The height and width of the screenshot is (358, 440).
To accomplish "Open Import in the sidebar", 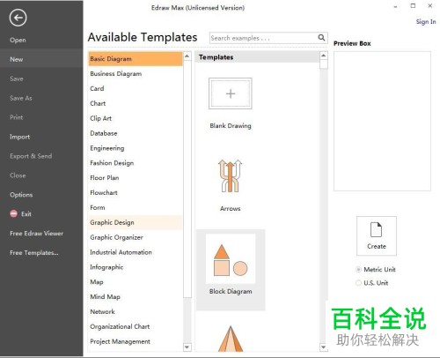I will click(19, 137).
